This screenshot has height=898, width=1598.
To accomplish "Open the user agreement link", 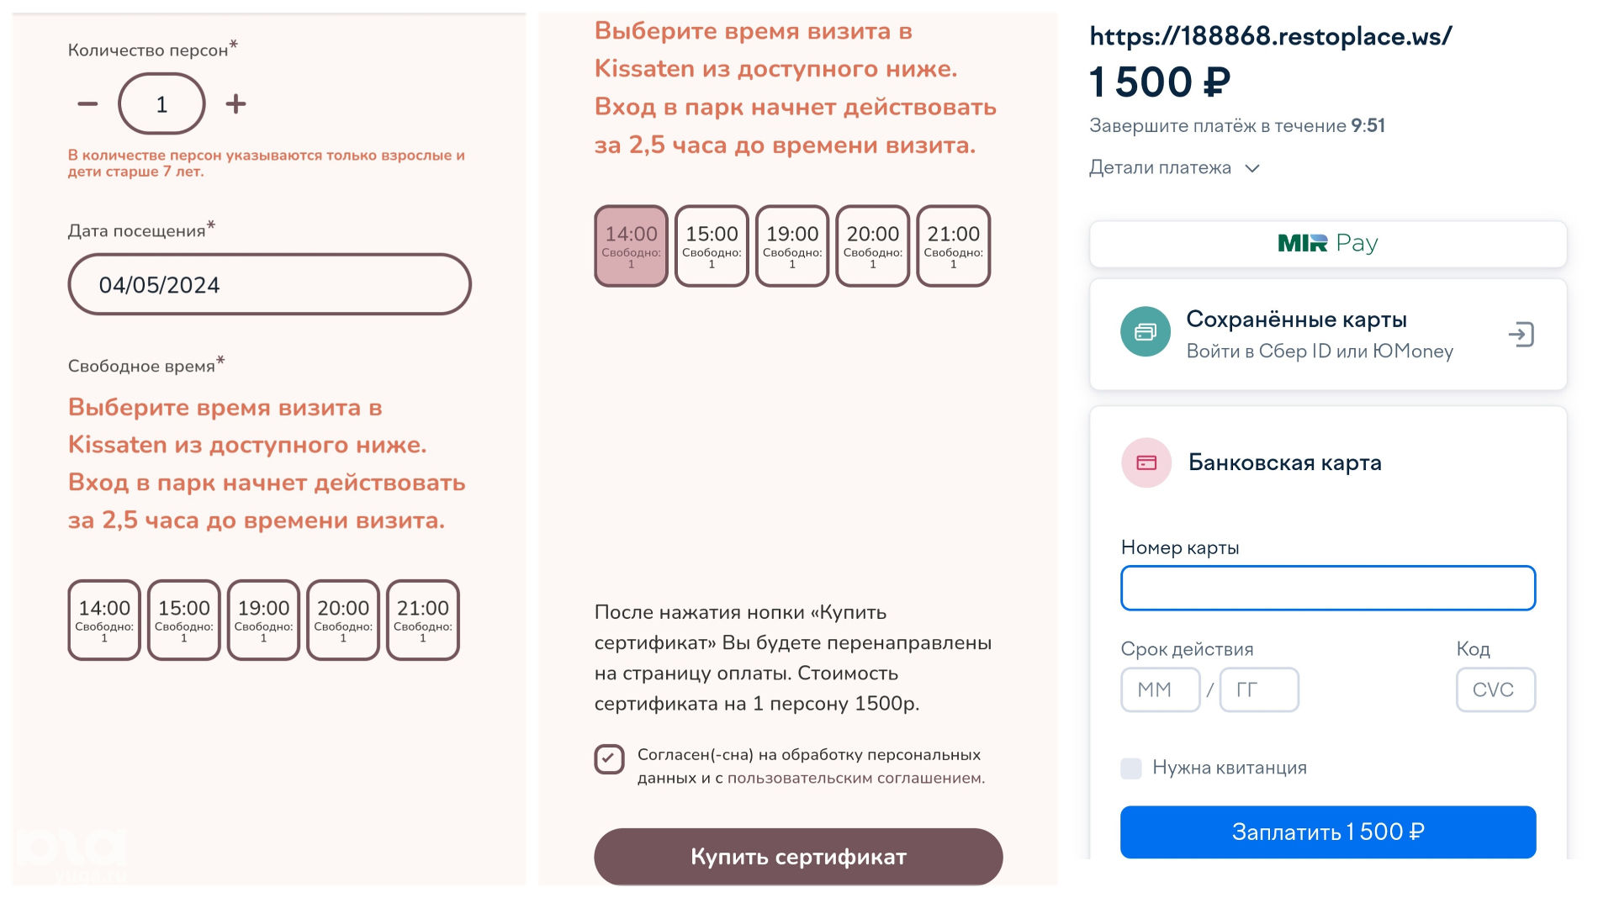I will tap(855, 779).
